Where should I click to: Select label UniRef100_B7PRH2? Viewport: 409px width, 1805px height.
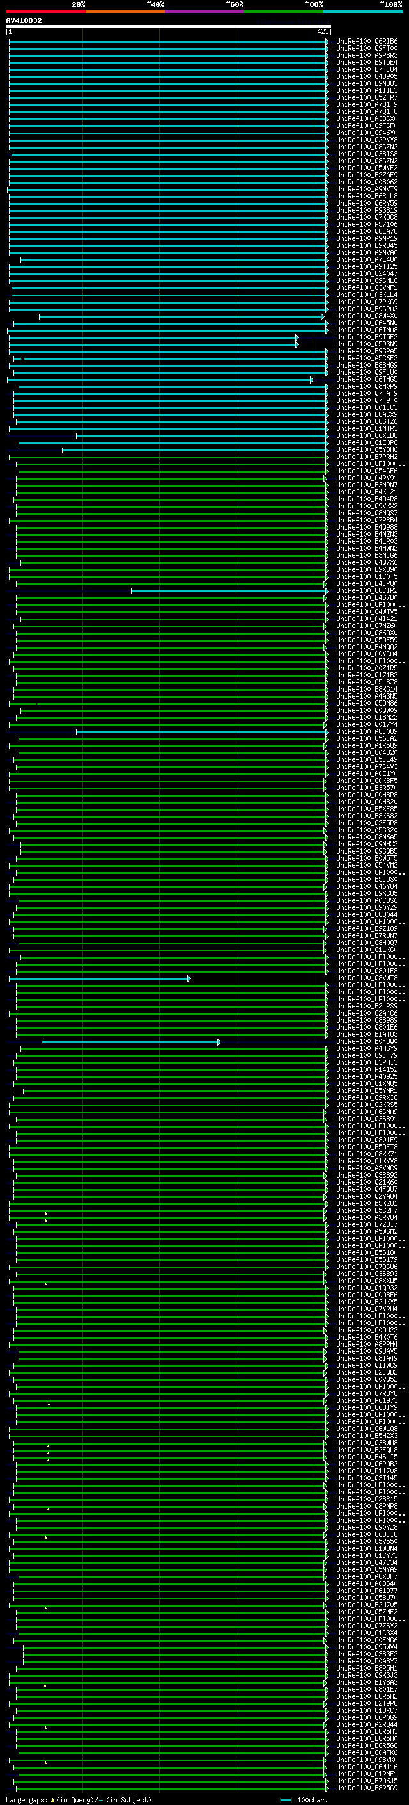point(367,457)
